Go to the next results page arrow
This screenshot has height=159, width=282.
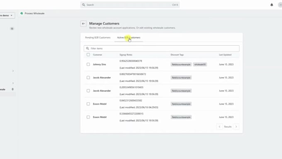[236, 127]
